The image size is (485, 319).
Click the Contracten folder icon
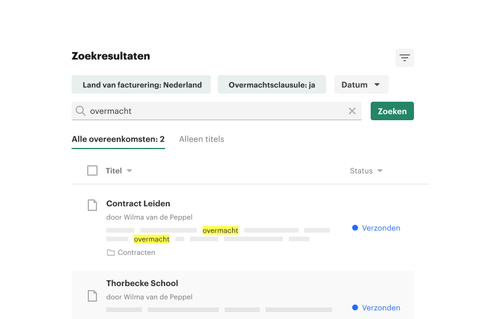pyautogui.click(x=111, y=253)
